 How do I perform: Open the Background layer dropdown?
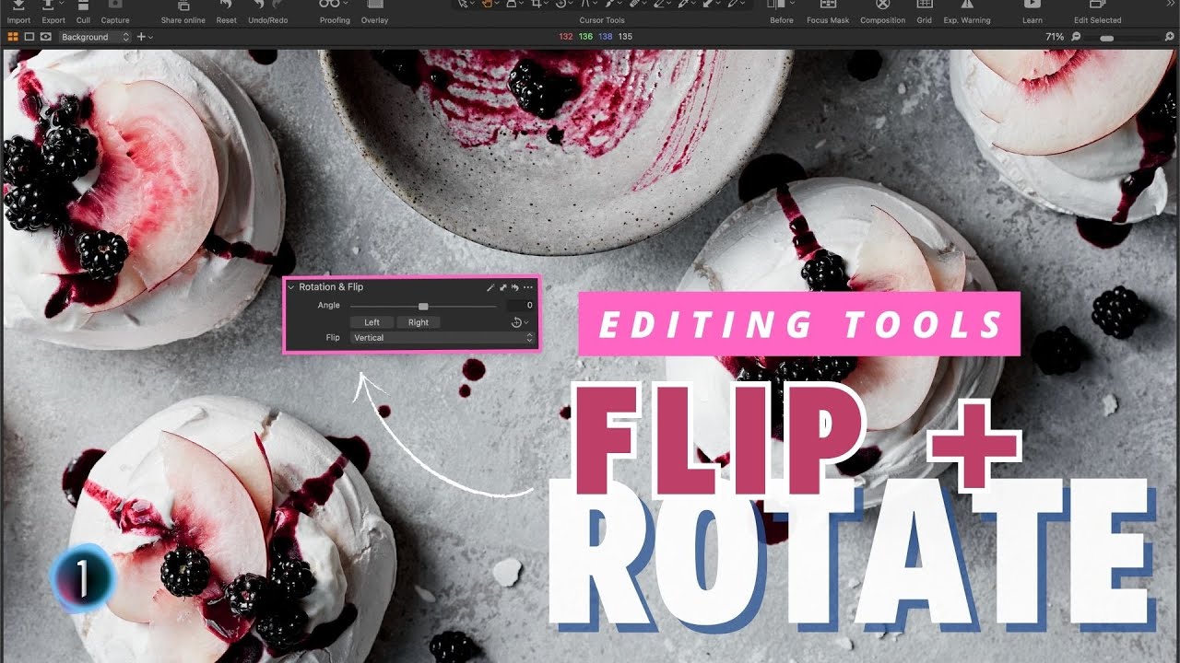[95, 37]
